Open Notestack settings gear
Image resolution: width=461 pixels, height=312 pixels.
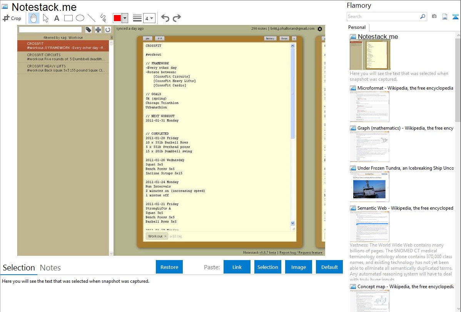(x=320, y=29)
